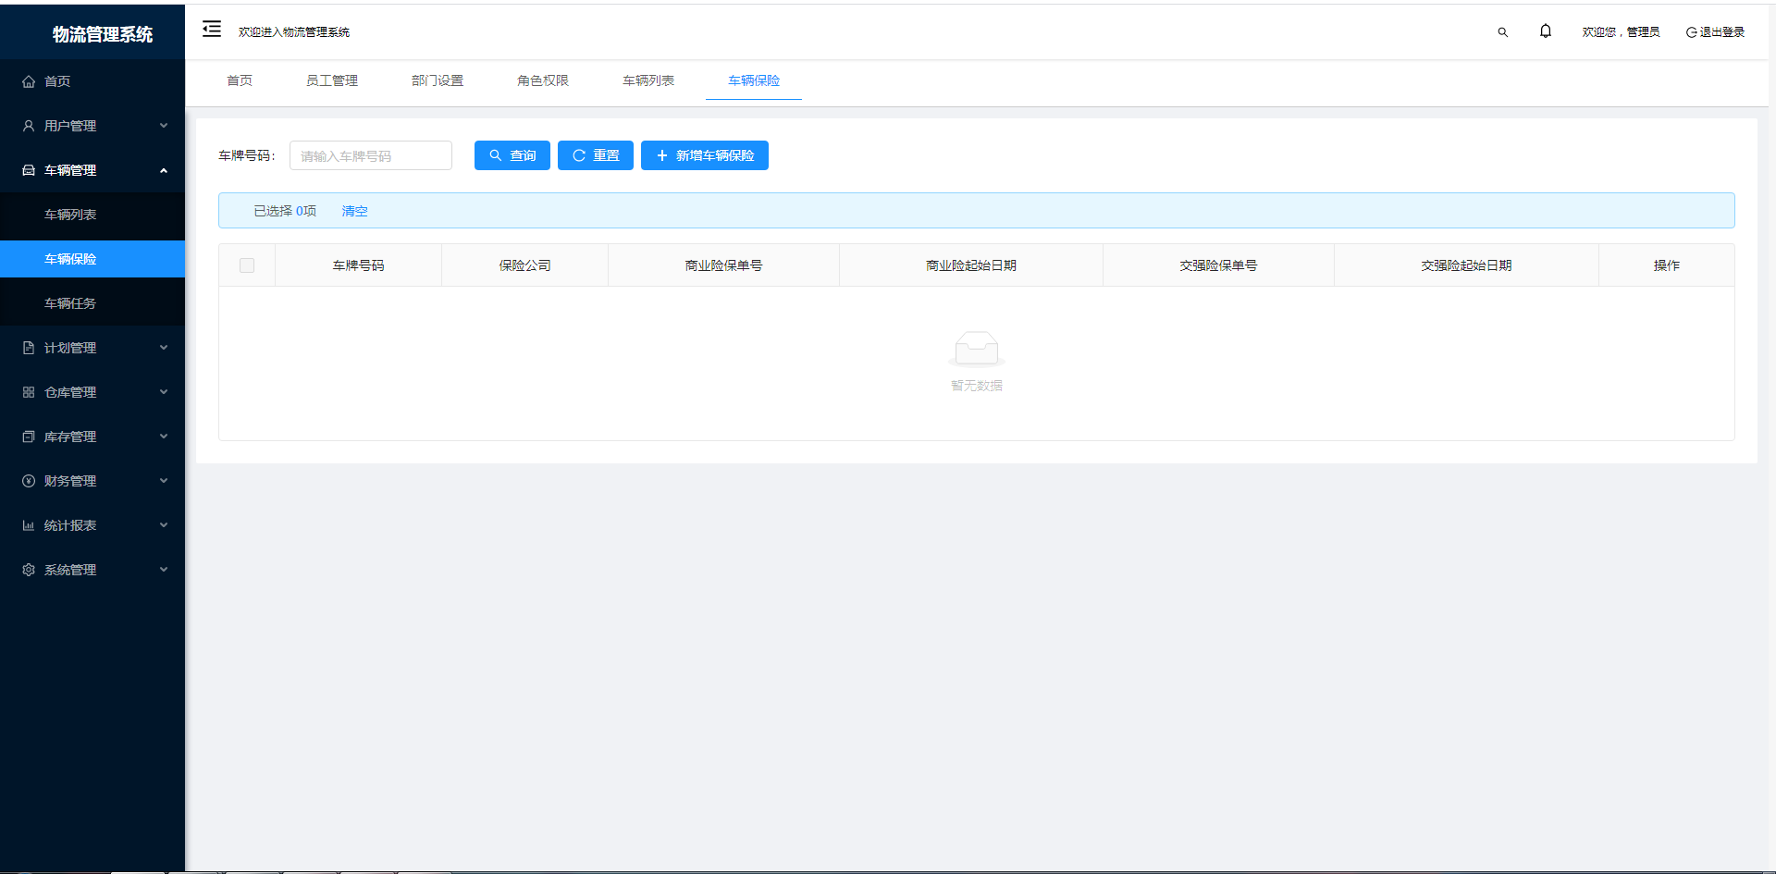Screen dimensions: 1776x874
Task: Expand the 财务管理 submenu arrow
Action: click(164, 481)
